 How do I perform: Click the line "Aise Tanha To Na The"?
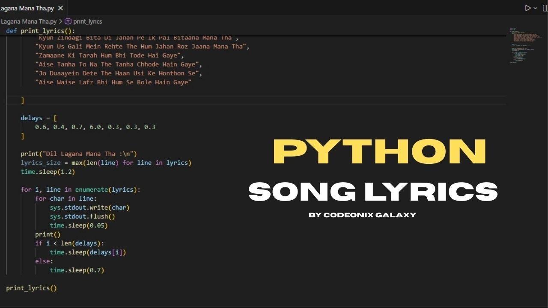[119, 64]
